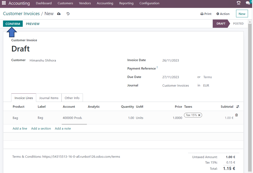Confirm the draft invoice
The image size is (253, 173).
pos(13,24)
